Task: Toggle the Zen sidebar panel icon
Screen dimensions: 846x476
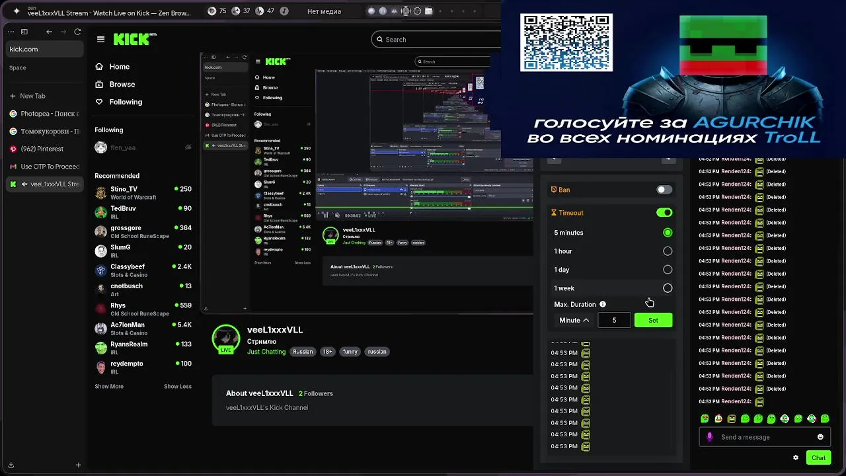Action: click(x=24, y=32)
